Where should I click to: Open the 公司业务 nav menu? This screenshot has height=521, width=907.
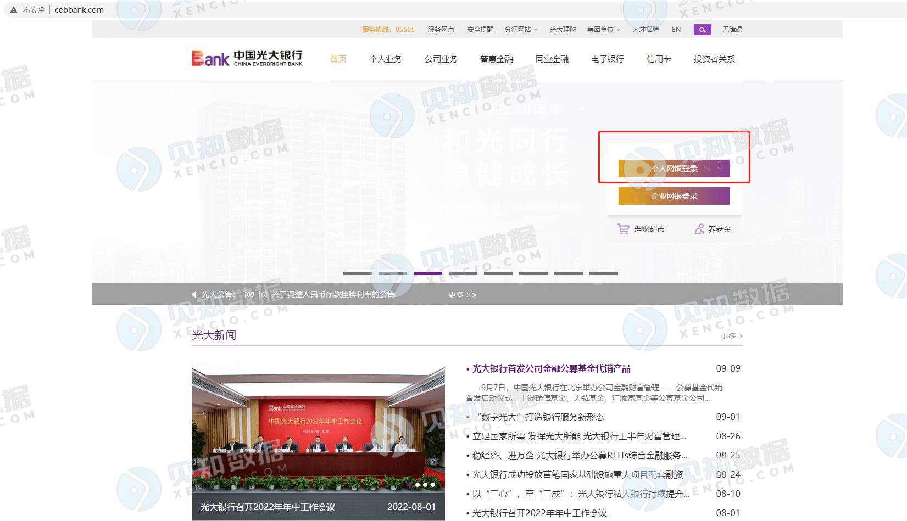coord(441,59)
